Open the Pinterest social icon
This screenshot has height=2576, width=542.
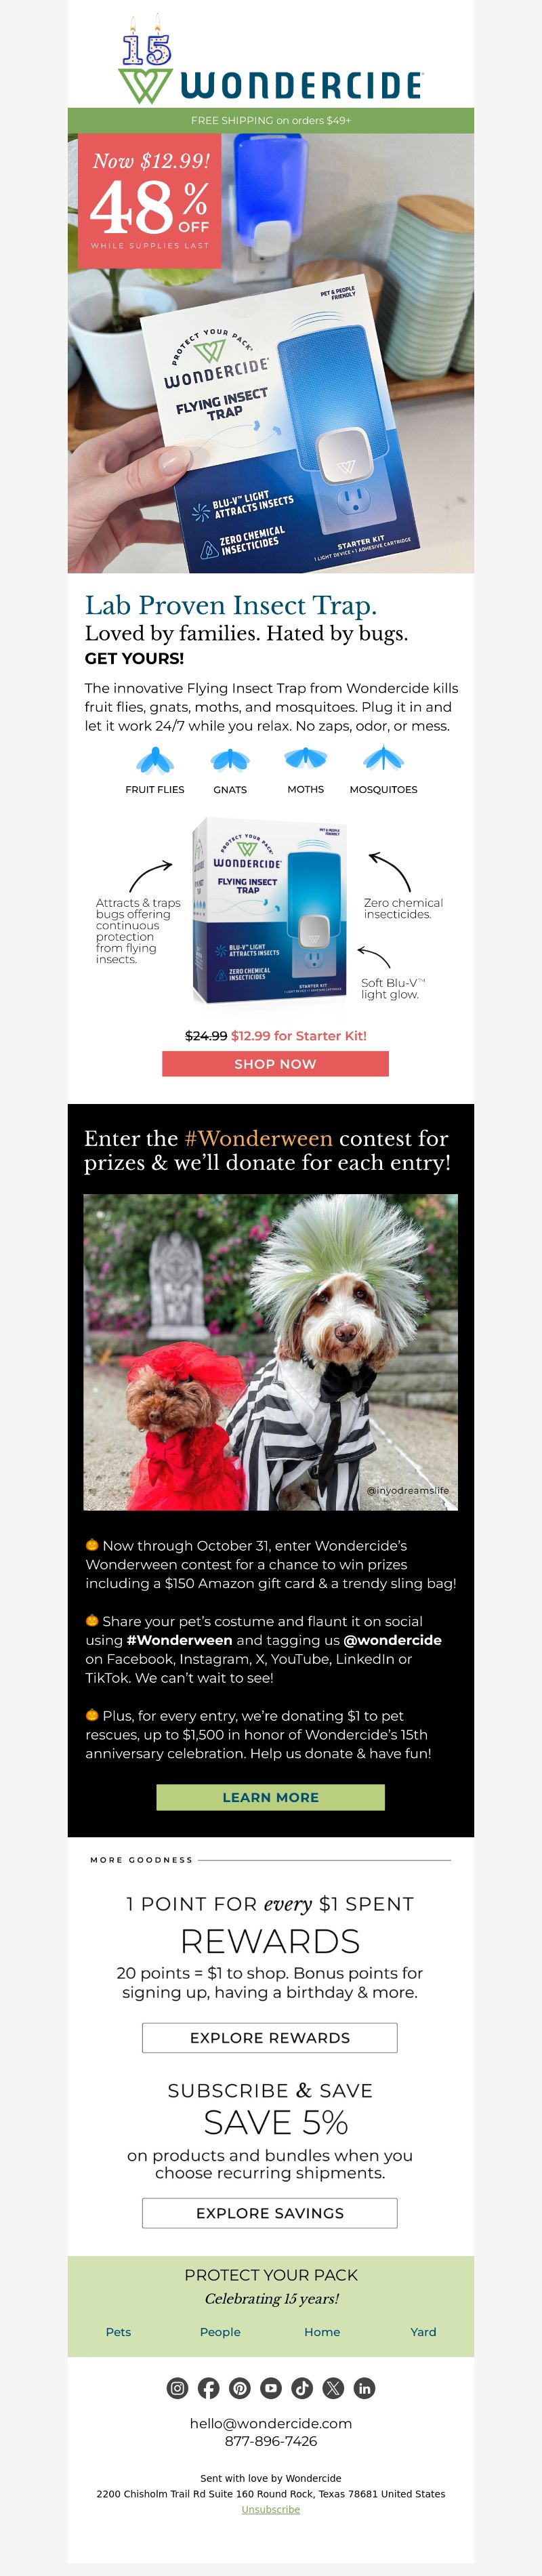pyautogui.click(x=239, y=2388)
